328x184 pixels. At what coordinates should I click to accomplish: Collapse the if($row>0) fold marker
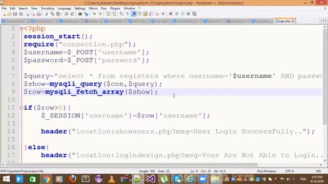[22, 108]
